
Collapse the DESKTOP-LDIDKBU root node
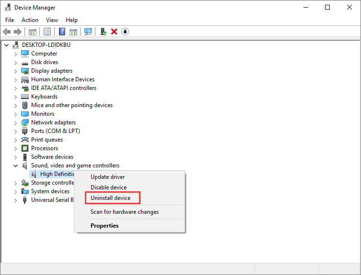coord(7,45)
